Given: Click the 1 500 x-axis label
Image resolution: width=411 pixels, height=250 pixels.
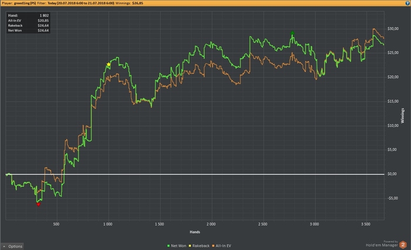Looking at the screenshot, I should (x=159, y=224).
